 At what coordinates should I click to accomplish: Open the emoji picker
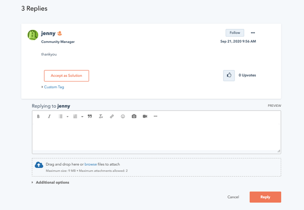pos(123,117)
